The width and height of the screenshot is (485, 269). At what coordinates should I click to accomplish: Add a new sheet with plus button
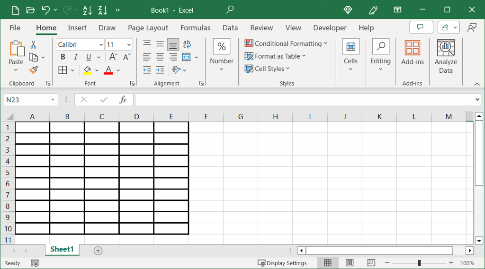pyautogui.click(x=98, y=251)
